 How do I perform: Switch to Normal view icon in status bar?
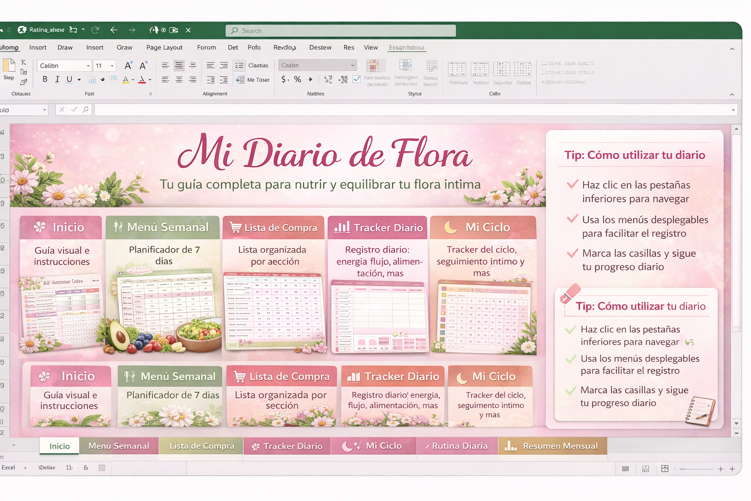(x=625, y=469)
